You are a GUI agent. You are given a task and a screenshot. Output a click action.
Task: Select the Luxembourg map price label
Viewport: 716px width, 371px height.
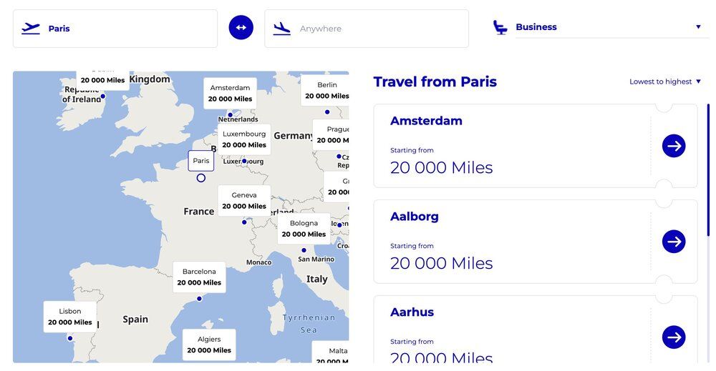(x=244, y=139)
